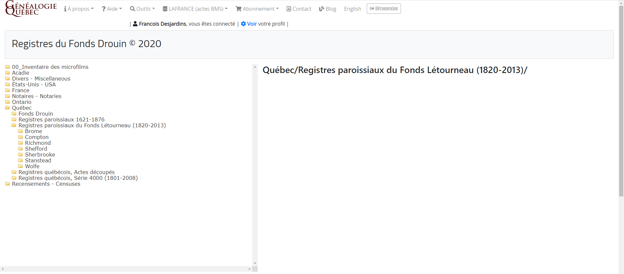Select the Québec tree label
This screenshot has width=624, height=274.
pos(22,108)
